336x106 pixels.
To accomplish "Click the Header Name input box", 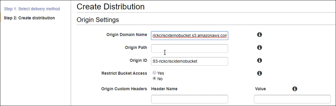I will [190, 99].
